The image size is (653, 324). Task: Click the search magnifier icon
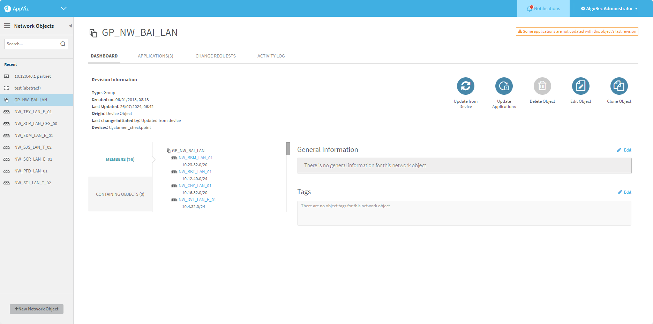(x=63, y=44)
